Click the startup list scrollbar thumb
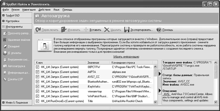This screenshot has height=111, width=220. pos(155,72)
